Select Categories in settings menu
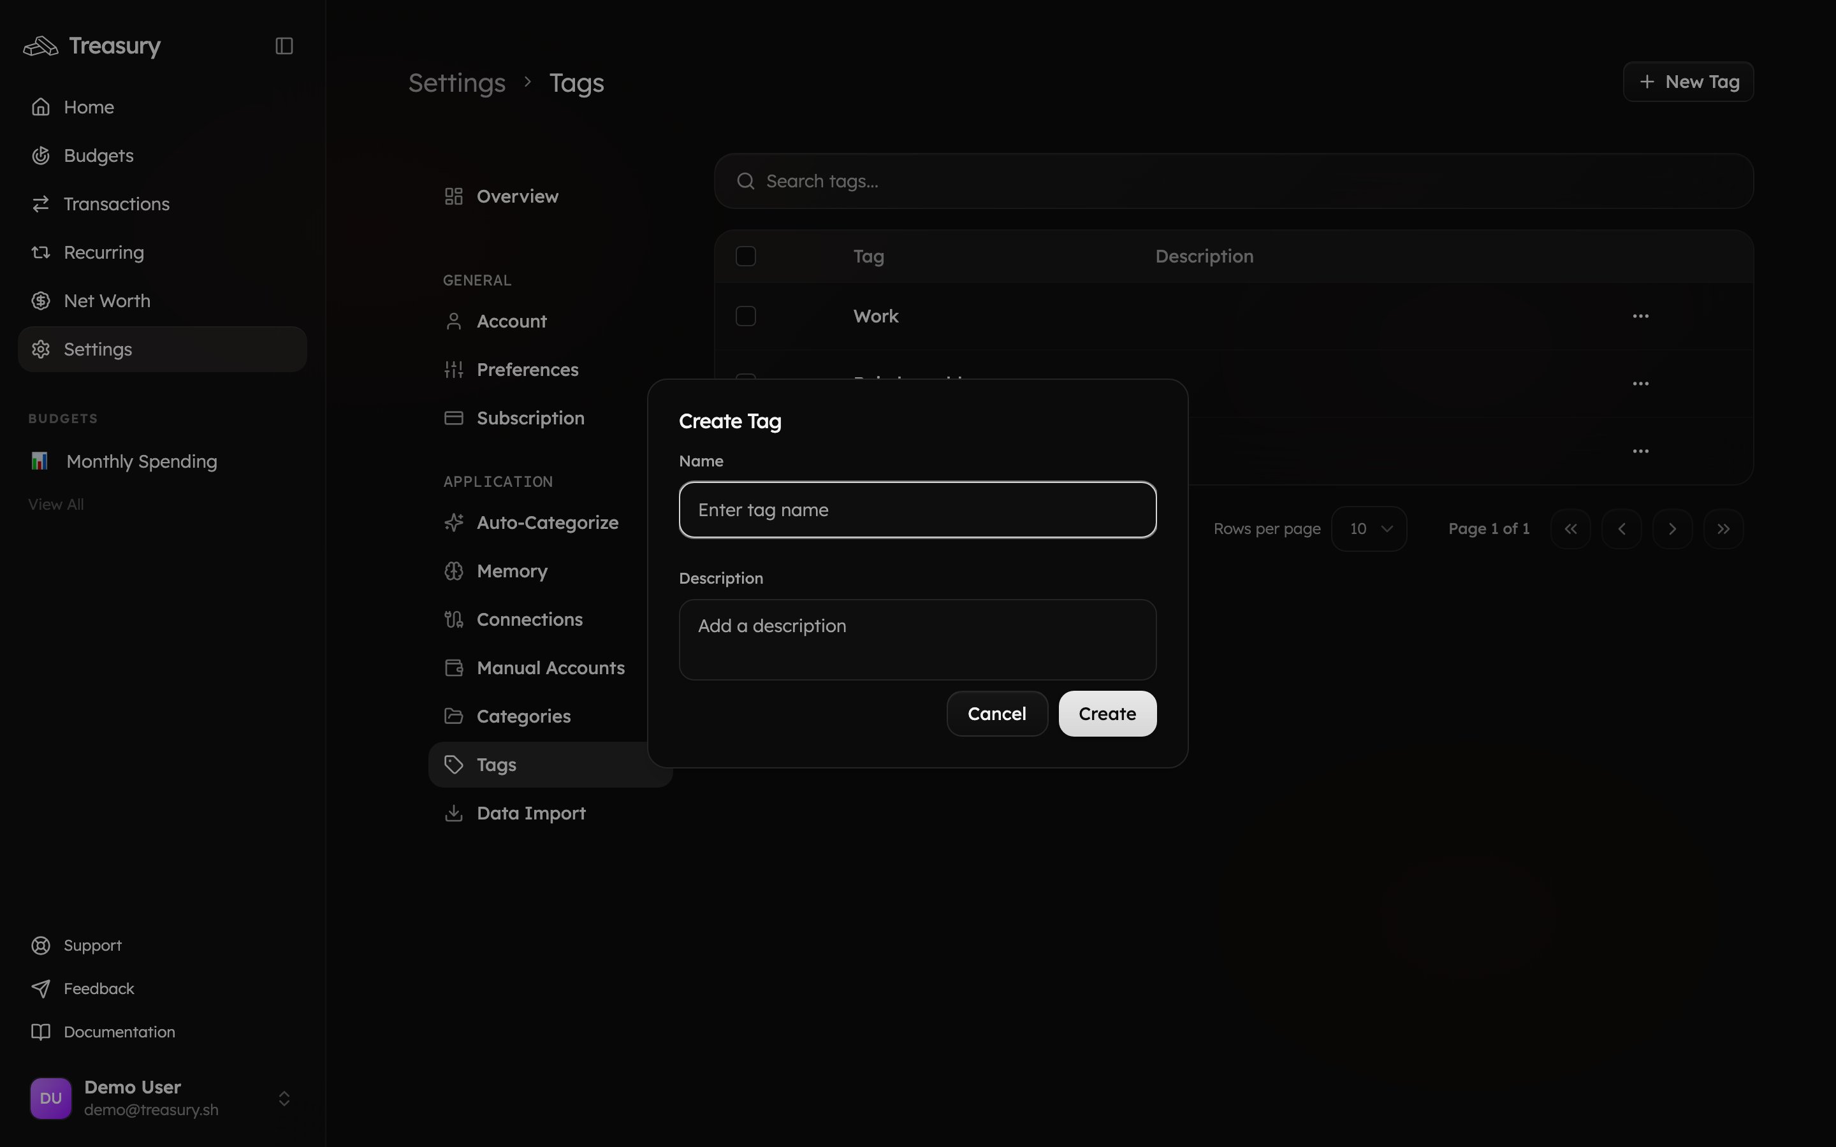The image size is (1836, 1147). (x=550, y=716)
